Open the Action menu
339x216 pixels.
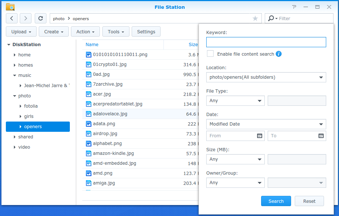pos(86,31)
